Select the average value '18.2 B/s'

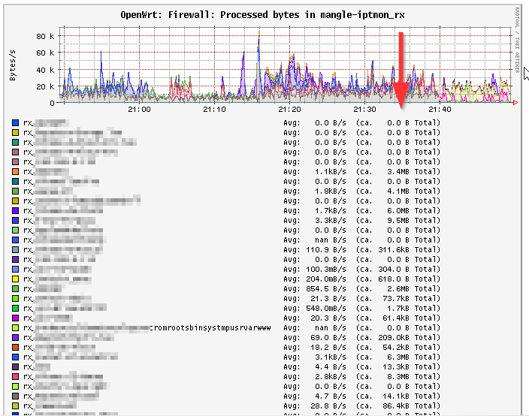coord(328,348)
